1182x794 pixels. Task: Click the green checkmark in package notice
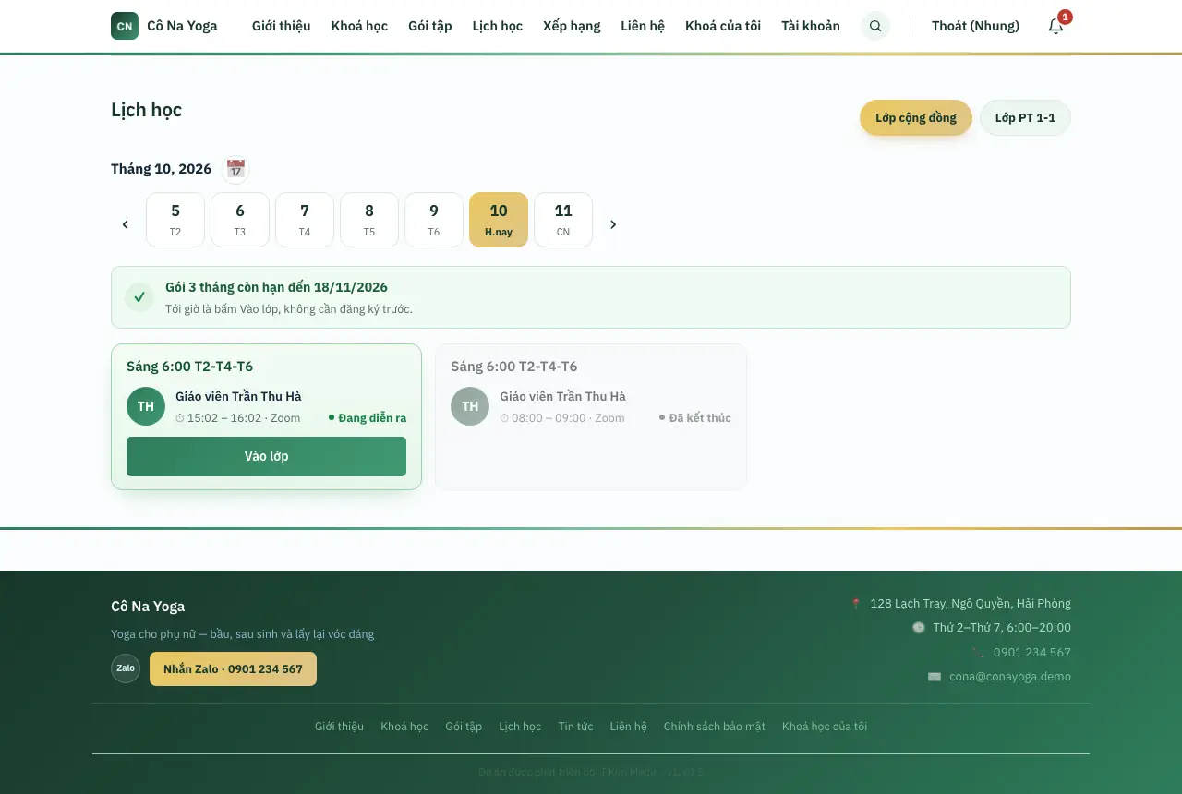(x=139, y=297)
